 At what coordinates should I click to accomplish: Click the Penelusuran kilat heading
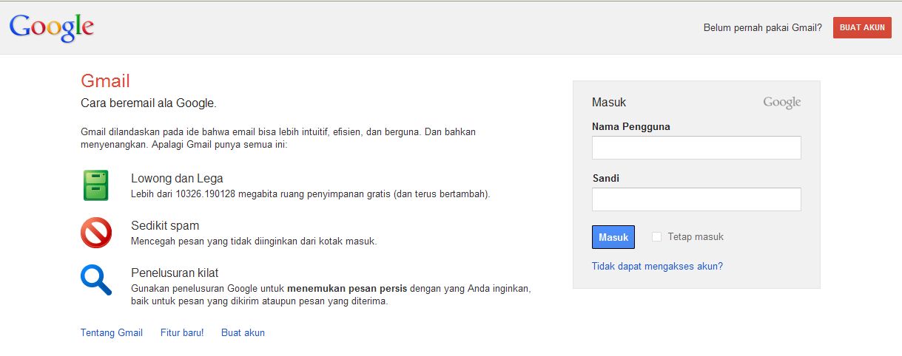[x=175, y=273]
